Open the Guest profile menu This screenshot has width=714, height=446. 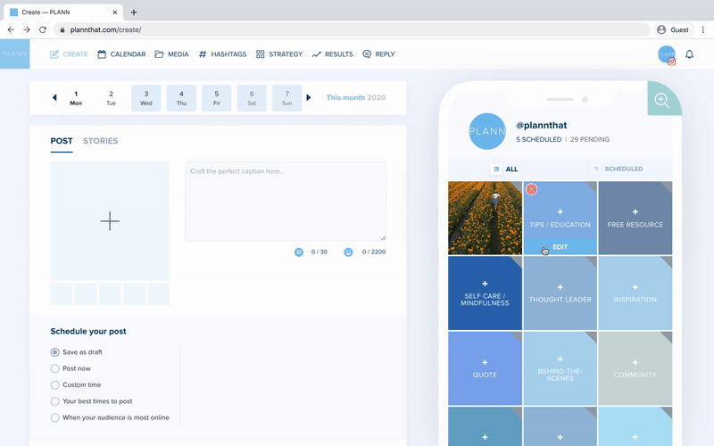coord(674,29)
